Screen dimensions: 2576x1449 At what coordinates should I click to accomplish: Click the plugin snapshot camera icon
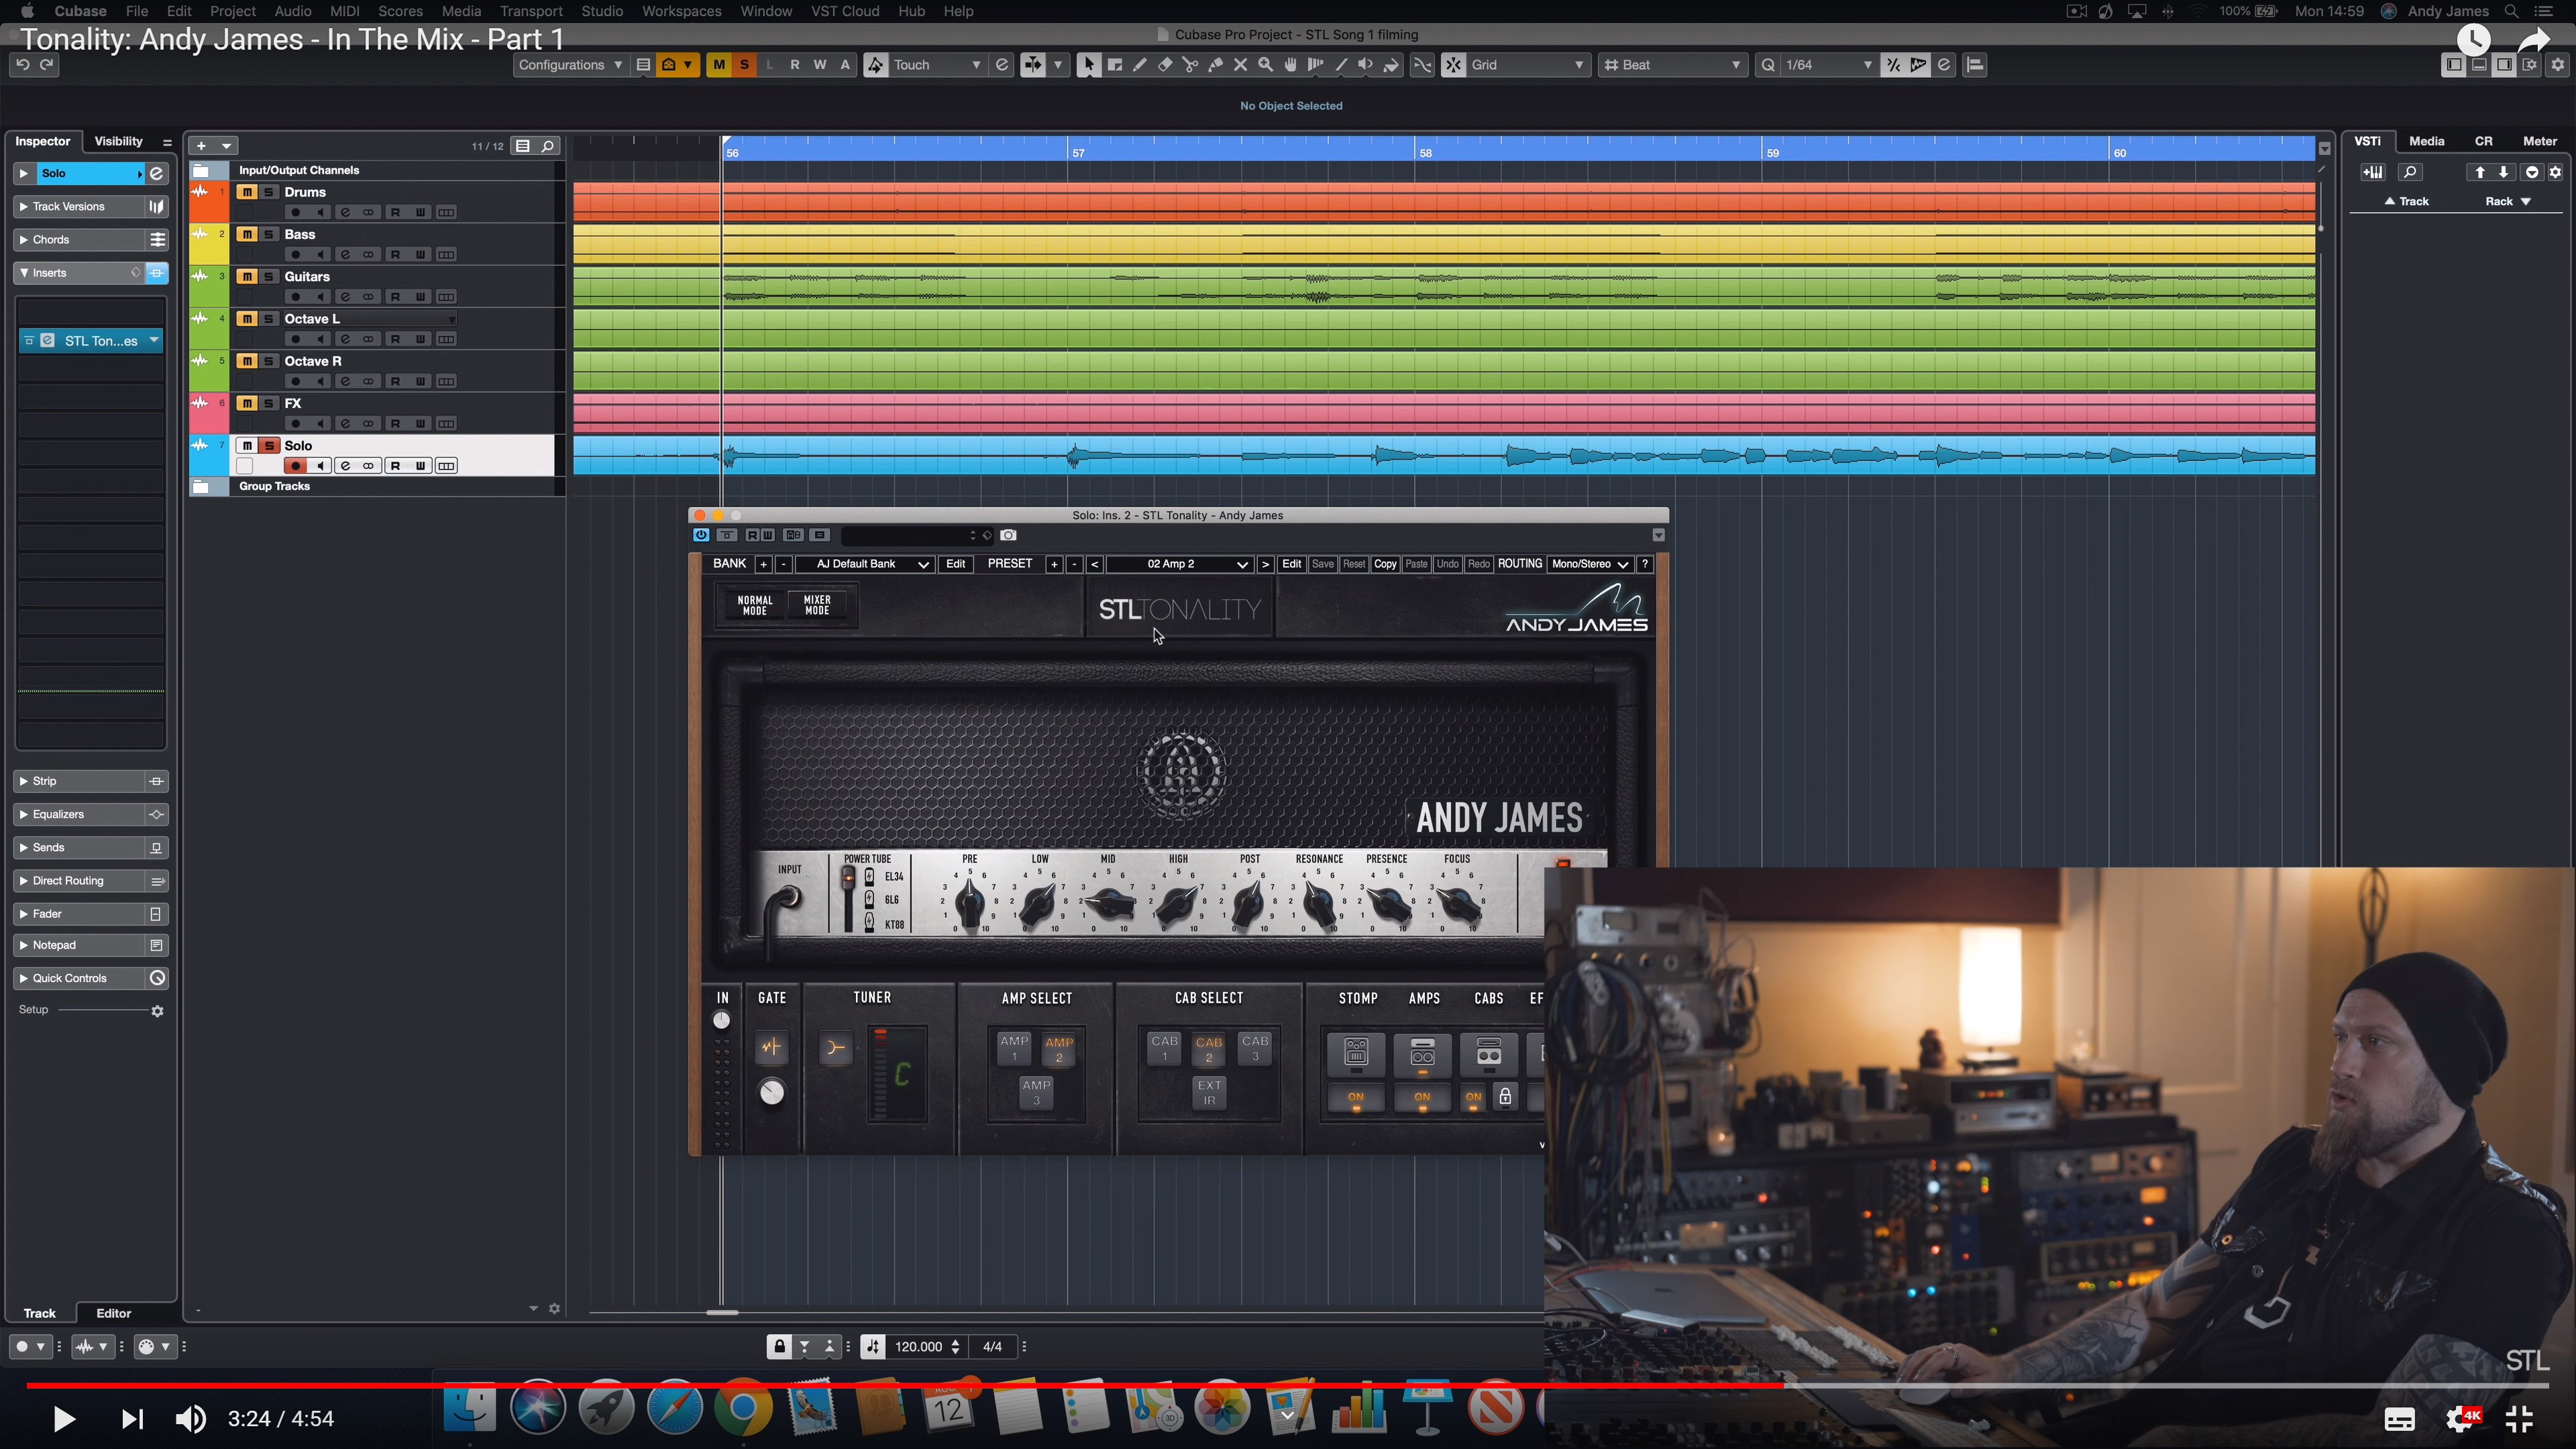coord(1008,536)
